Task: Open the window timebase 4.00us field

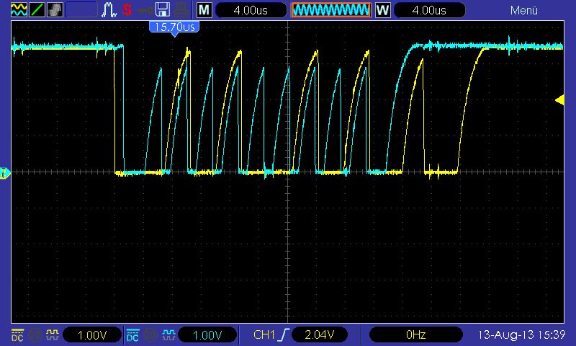Action: click(x=429, y=10)
